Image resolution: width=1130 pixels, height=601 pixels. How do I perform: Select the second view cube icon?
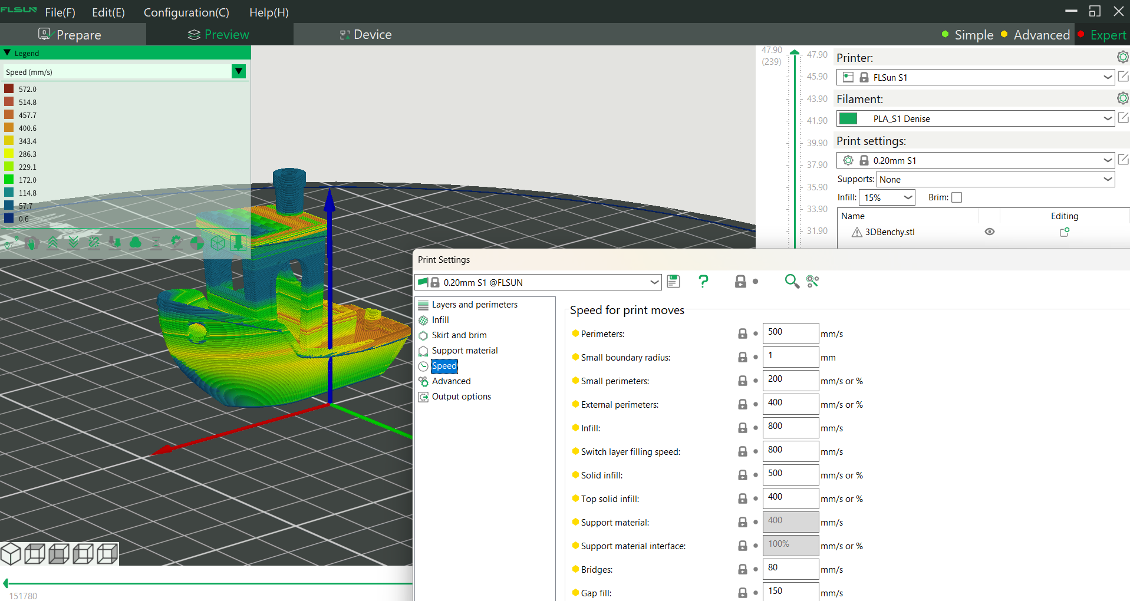click(35, 554)
